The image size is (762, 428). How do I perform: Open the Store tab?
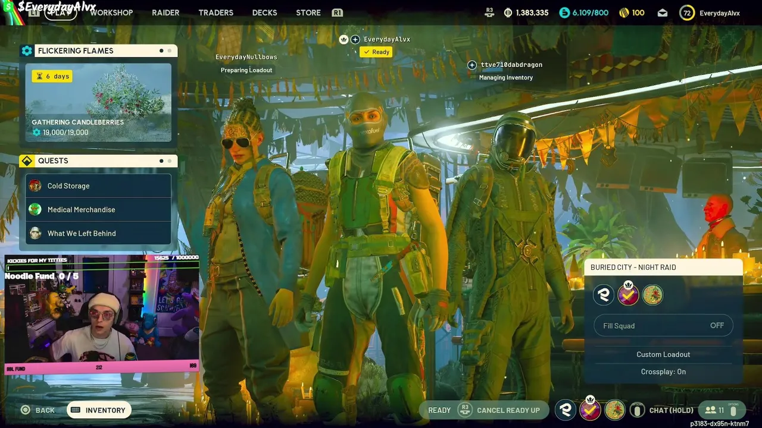coord(308,12)
